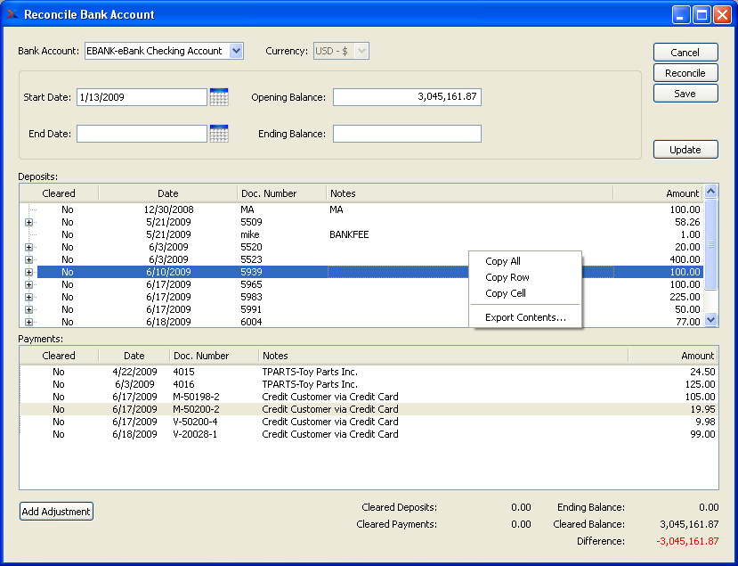The height and width of the screenshot is (566, 738).
Task: Save the reconciliation
Action: pos(685,94)
